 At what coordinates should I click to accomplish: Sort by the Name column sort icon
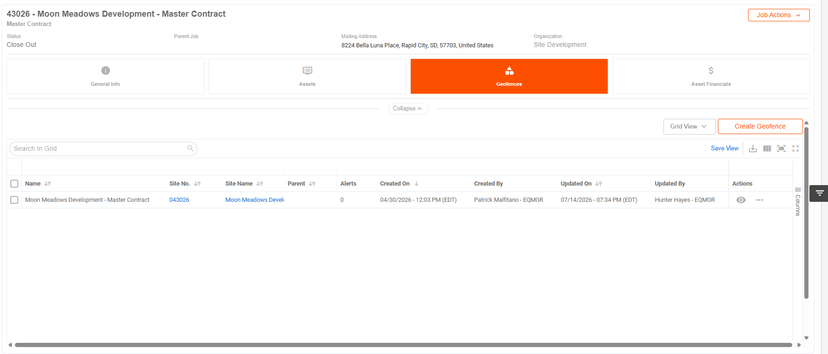pos(48,184)
